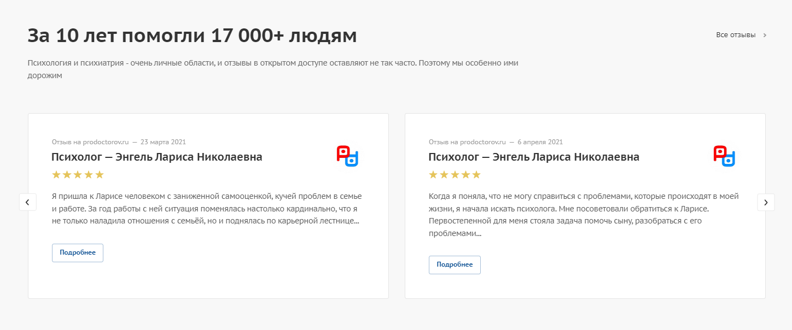Advance carousel with the right arrow
Viewport: 792px width, 330px height.
coord(766,202)
